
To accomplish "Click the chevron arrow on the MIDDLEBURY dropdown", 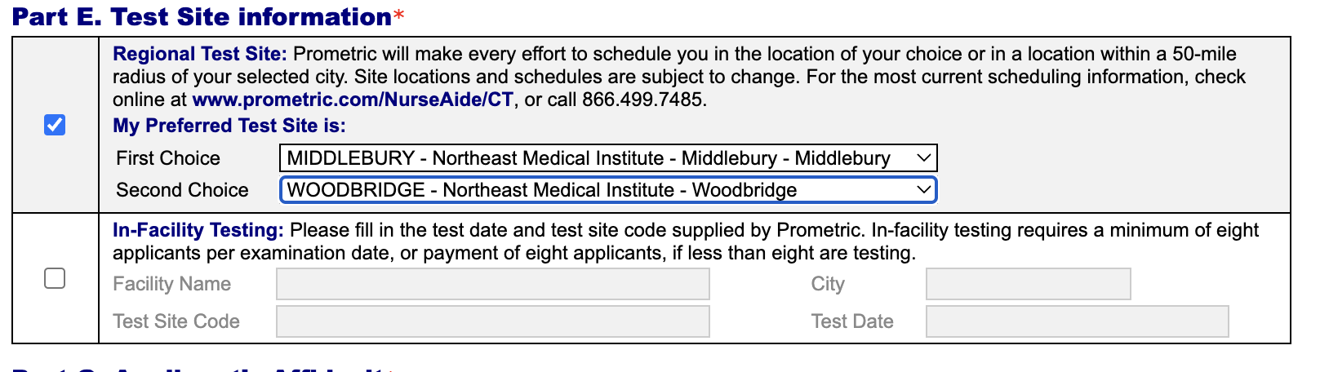I will point(923,158).
